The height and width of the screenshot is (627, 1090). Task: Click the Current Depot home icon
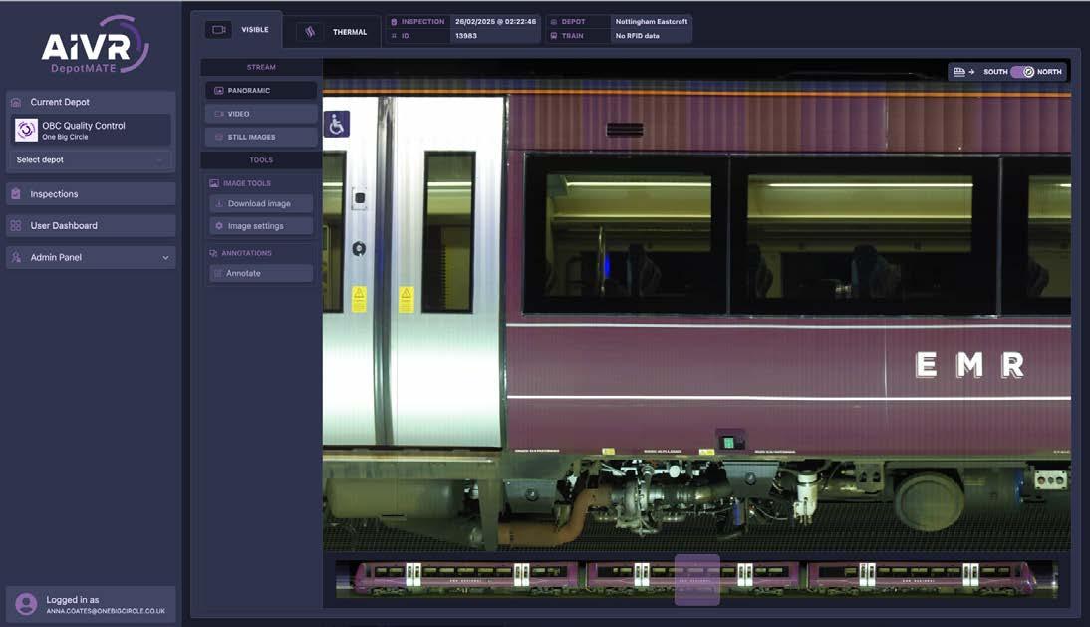tap(16, 102)
